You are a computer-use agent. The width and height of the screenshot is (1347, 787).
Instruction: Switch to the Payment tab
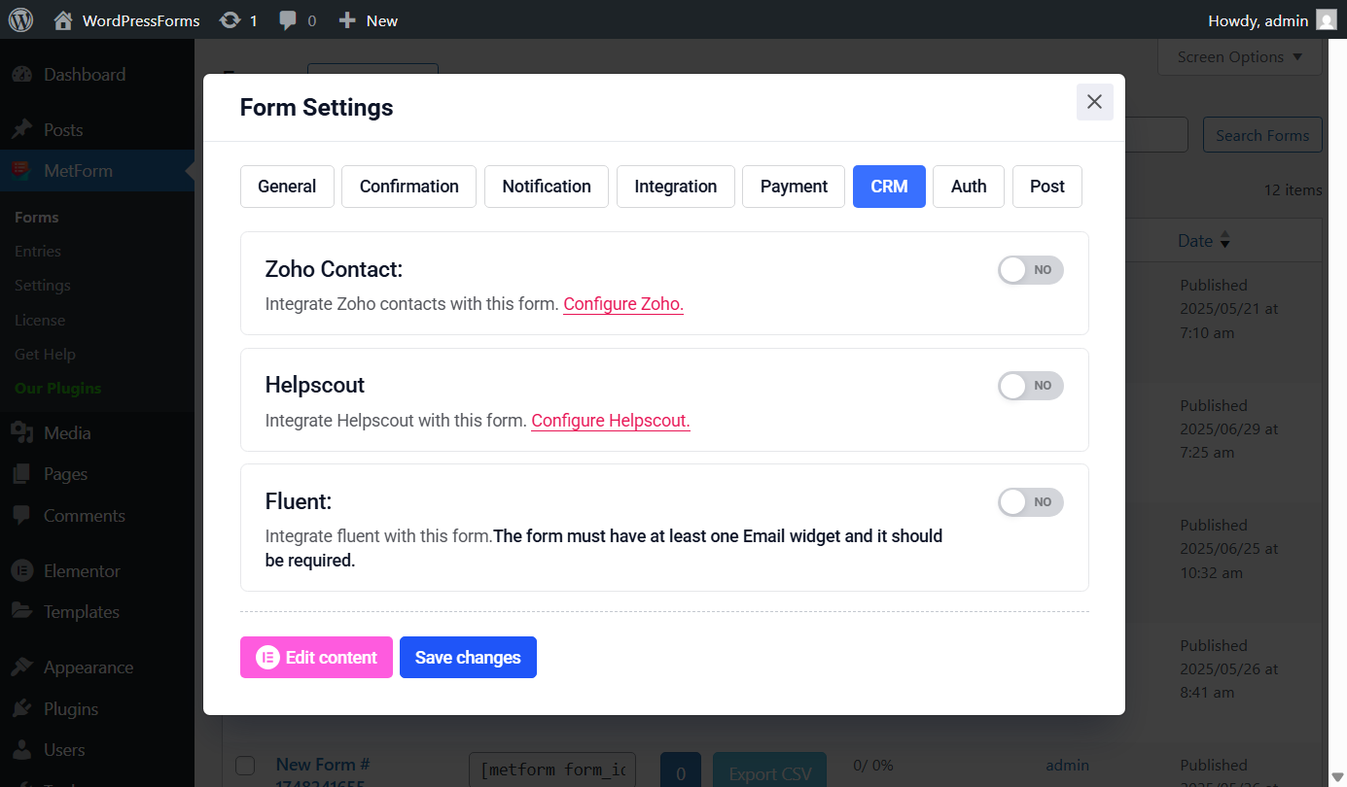794,187
